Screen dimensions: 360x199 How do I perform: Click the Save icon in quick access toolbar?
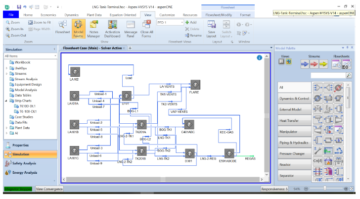coord(19,7)
